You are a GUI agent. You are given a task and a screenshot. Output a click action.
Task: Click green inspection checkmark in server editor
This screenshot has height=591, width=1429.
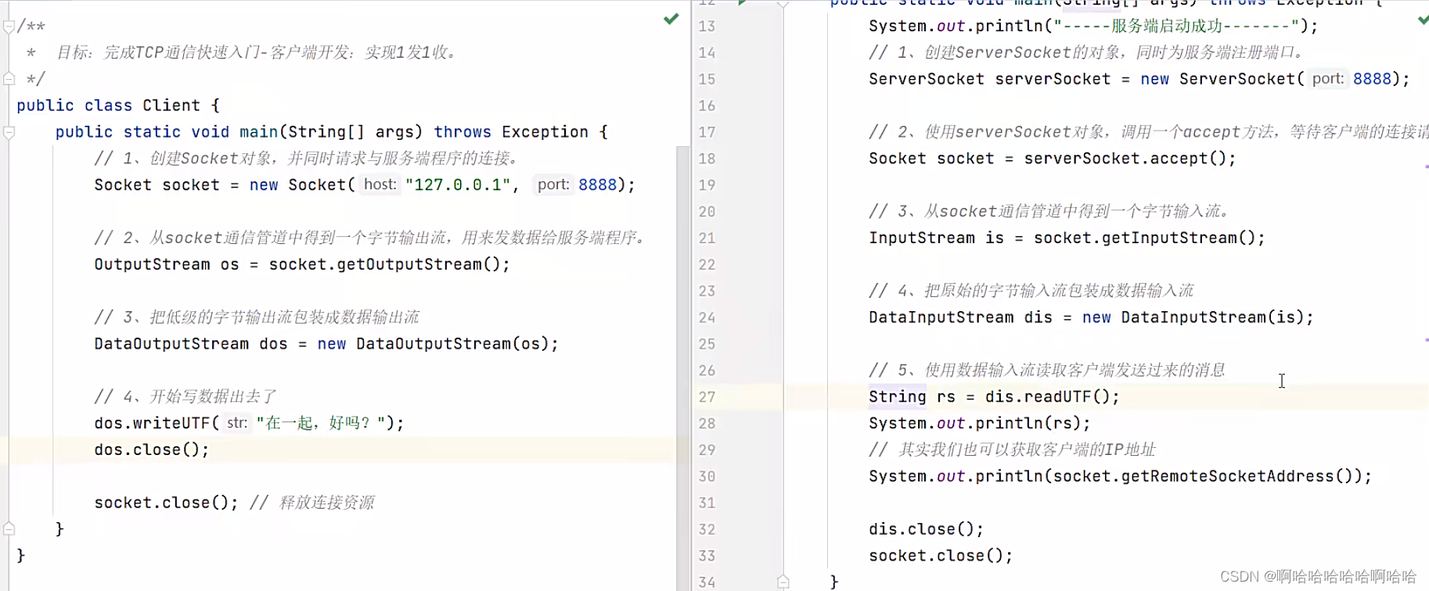pos(1423,20)
